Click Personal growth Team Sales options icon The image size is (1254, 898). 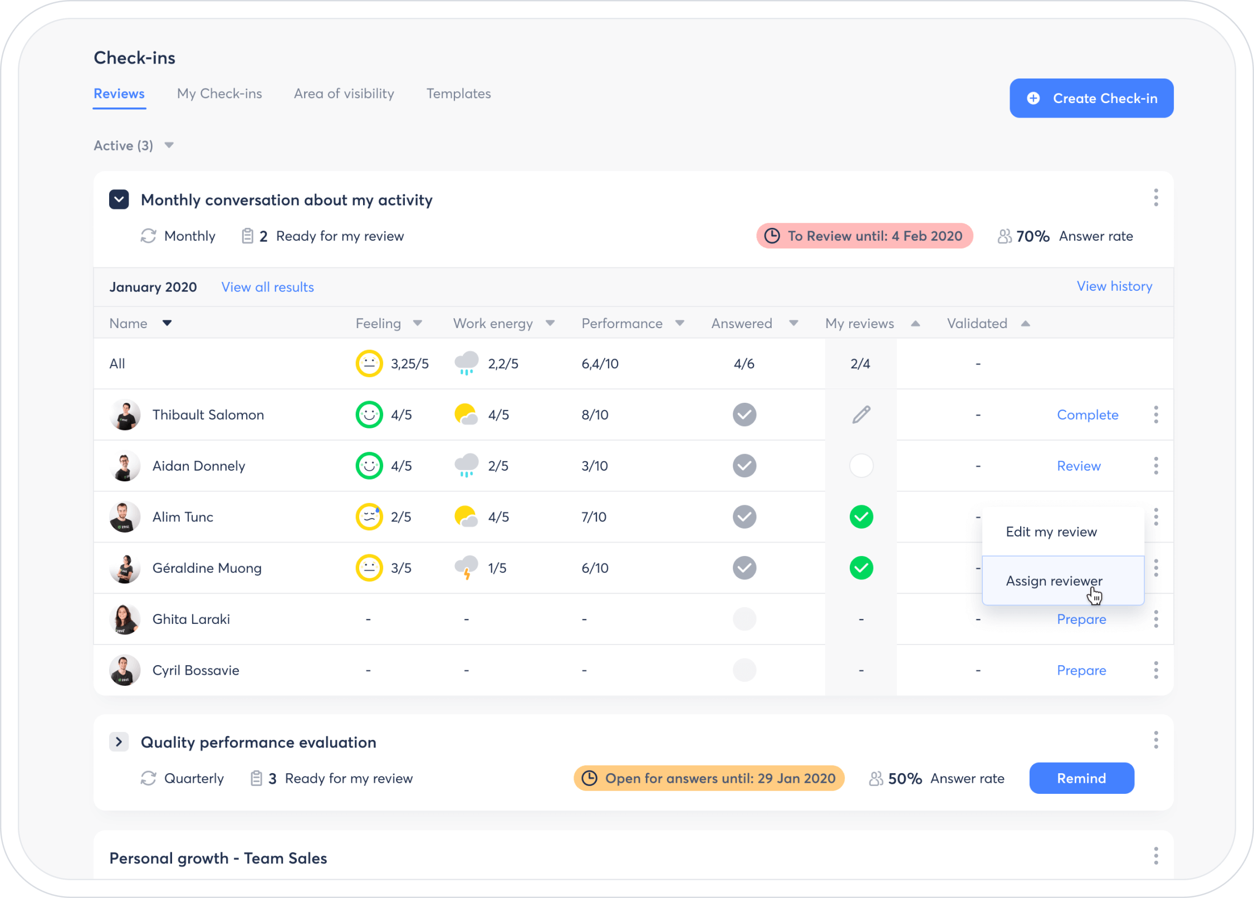(x=1156, y=856)
